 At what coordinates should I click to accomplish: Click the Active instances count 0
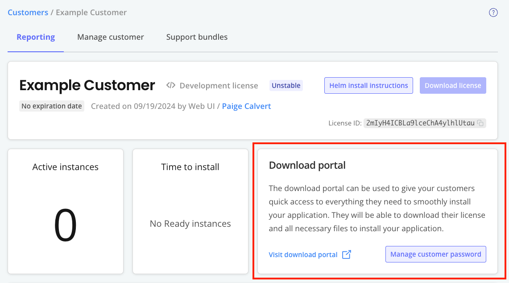tap(65, 225)
